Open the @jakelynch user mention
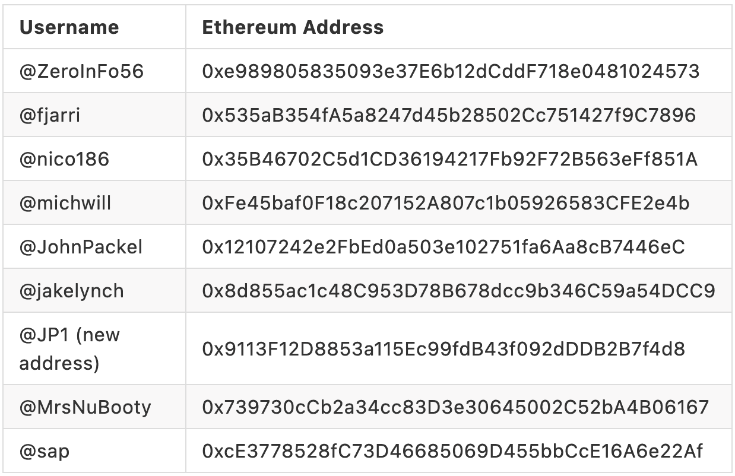 pyautogui.click(x=71, y=291)
